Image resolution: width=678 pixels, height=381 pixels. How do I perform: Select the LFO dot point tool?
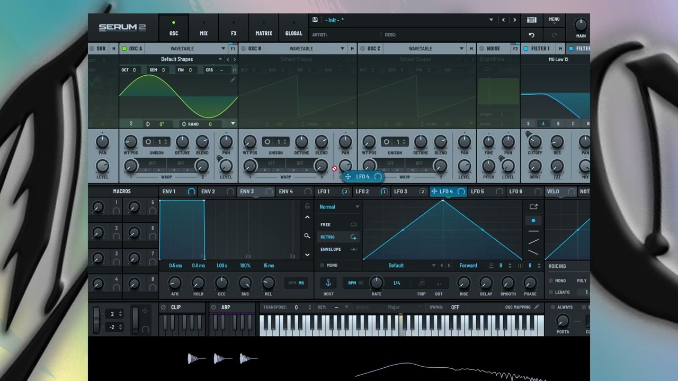(x=533, y=220)
